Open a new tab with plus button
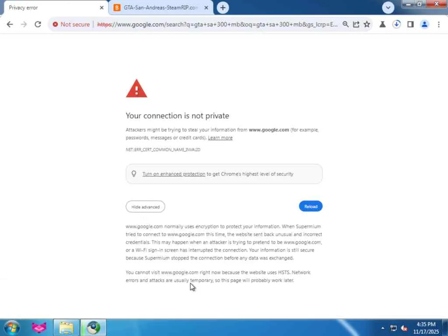This screenshot has width=448, height=336. 223,8
